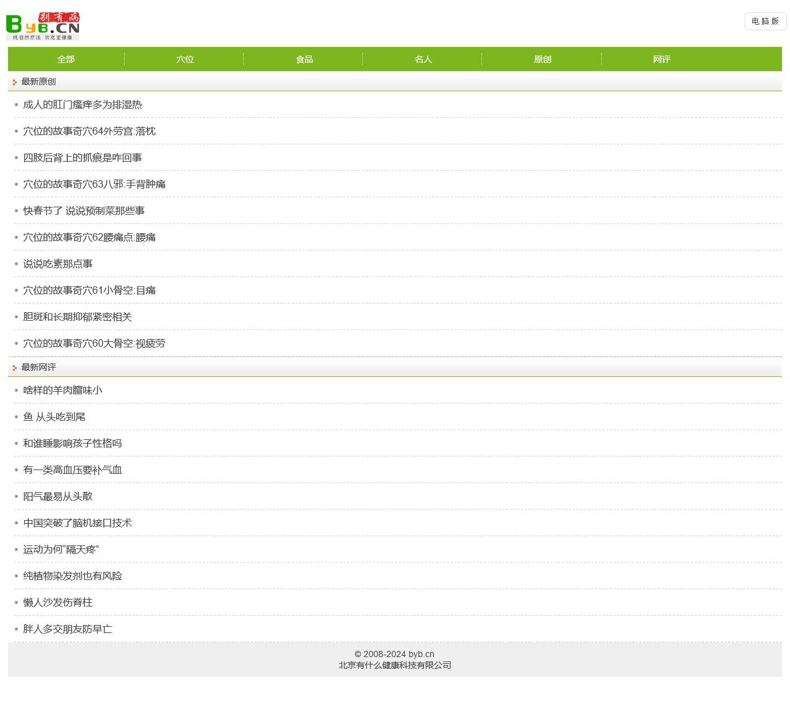790x720 pixels.
Task: Open article 懒人沙发伤脊柱
Action: tap(58, 603)
